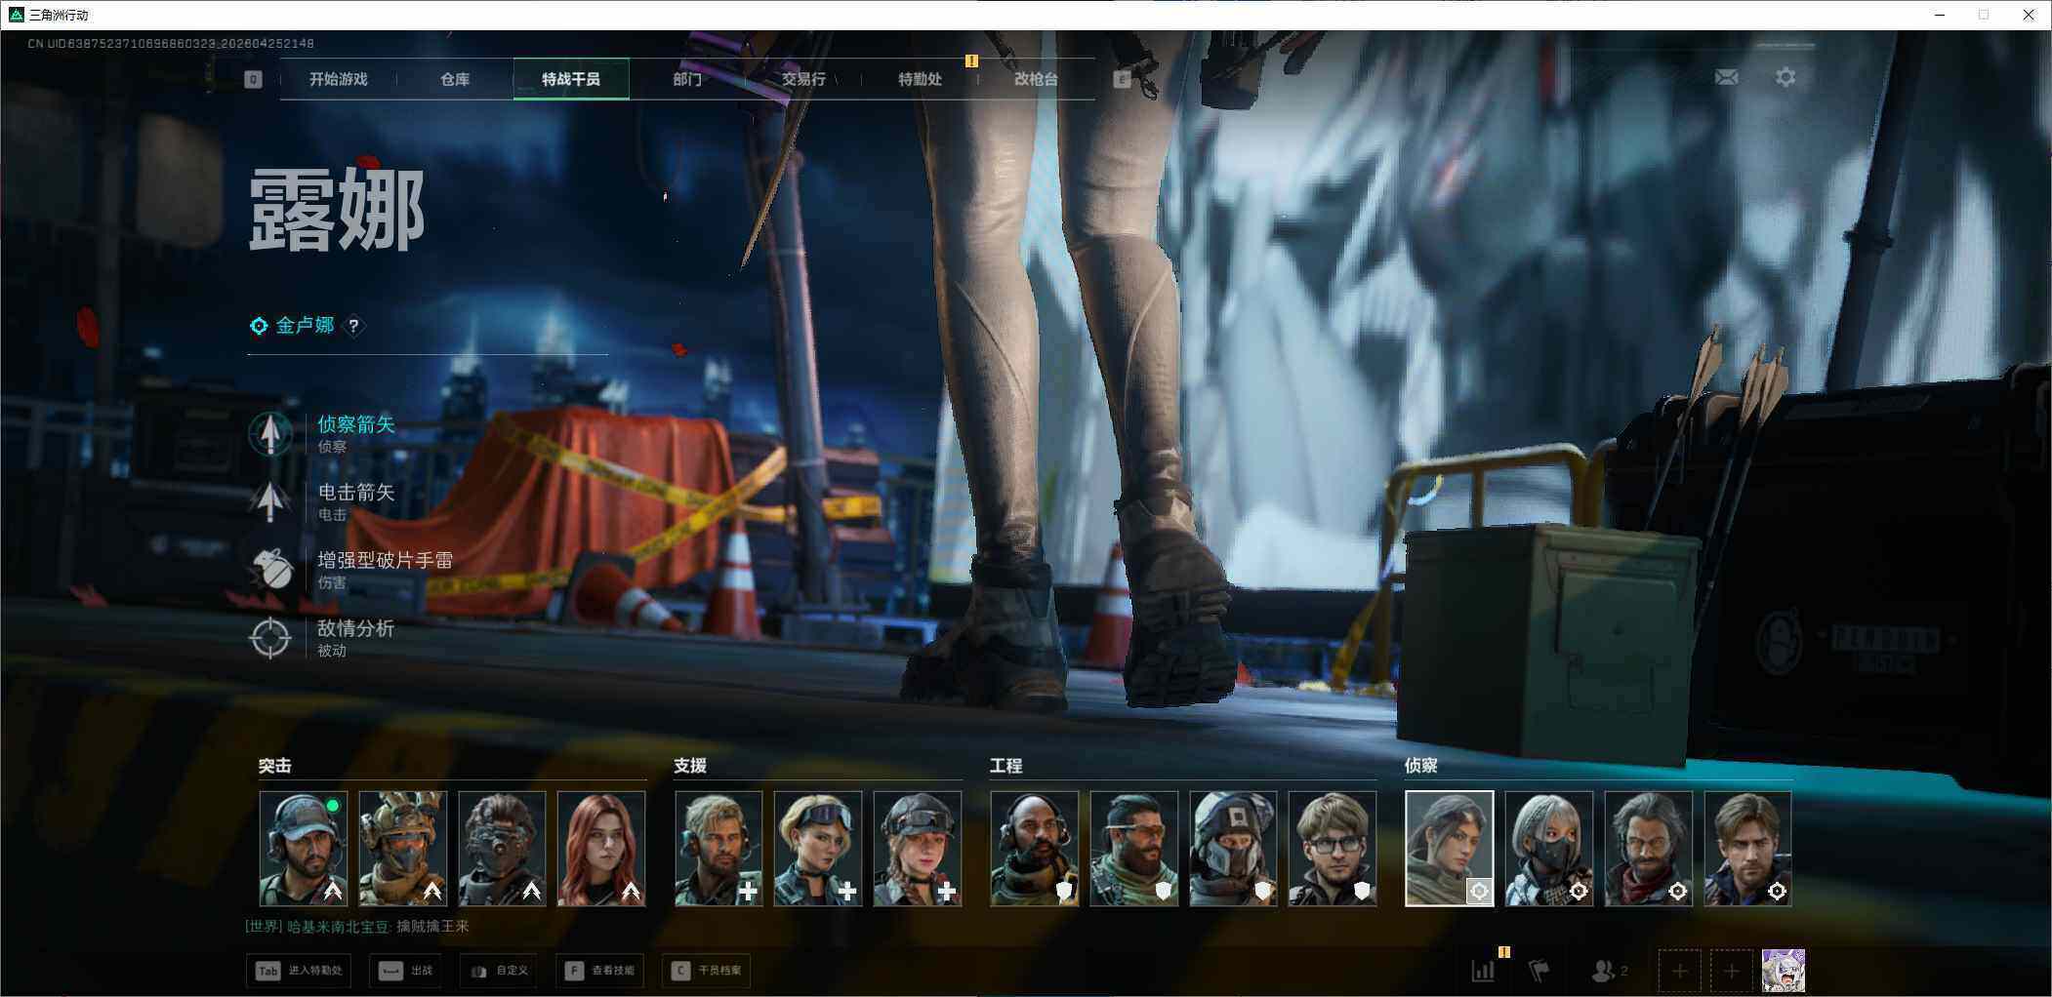Click the 三角洲行动 window title icon
Screen dimensions: 2052x997
(x=16, y=15)
